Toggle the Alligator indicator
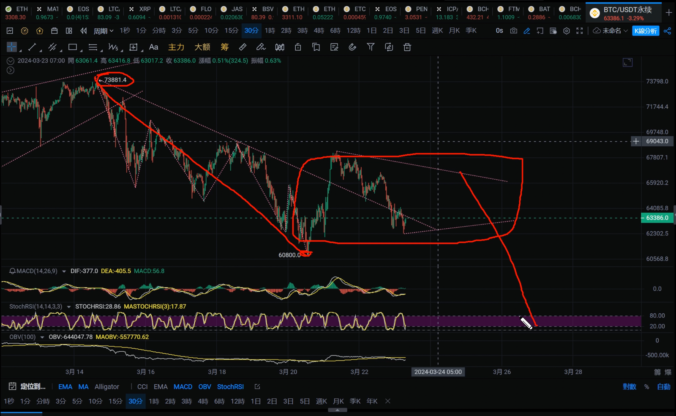This screenshot has width=676, height=416. pos(106,386)
